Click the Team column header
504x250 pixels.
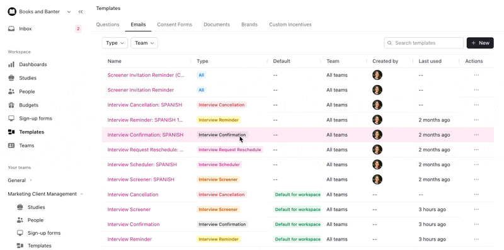point(333,61)
